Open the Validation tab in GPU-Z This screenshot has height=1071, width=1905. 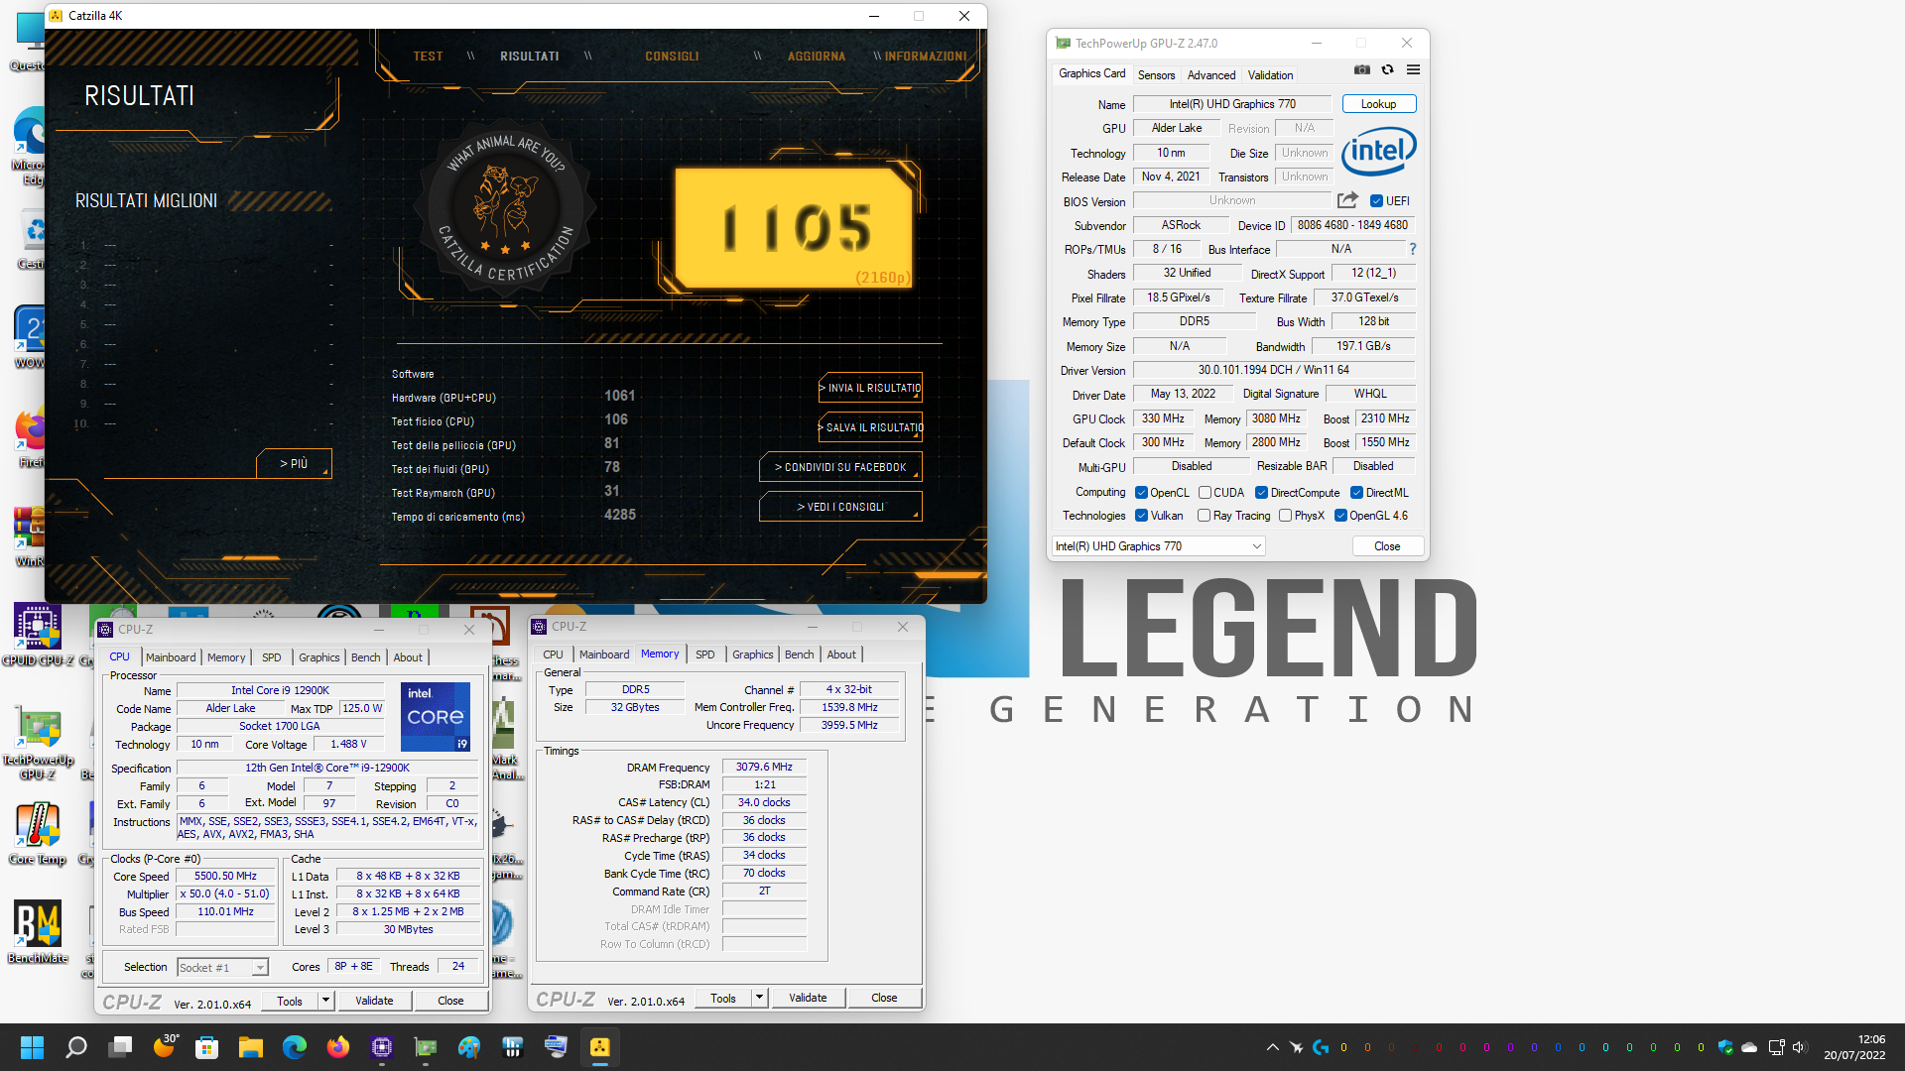pyautogui.click(x=1270, y=75)
